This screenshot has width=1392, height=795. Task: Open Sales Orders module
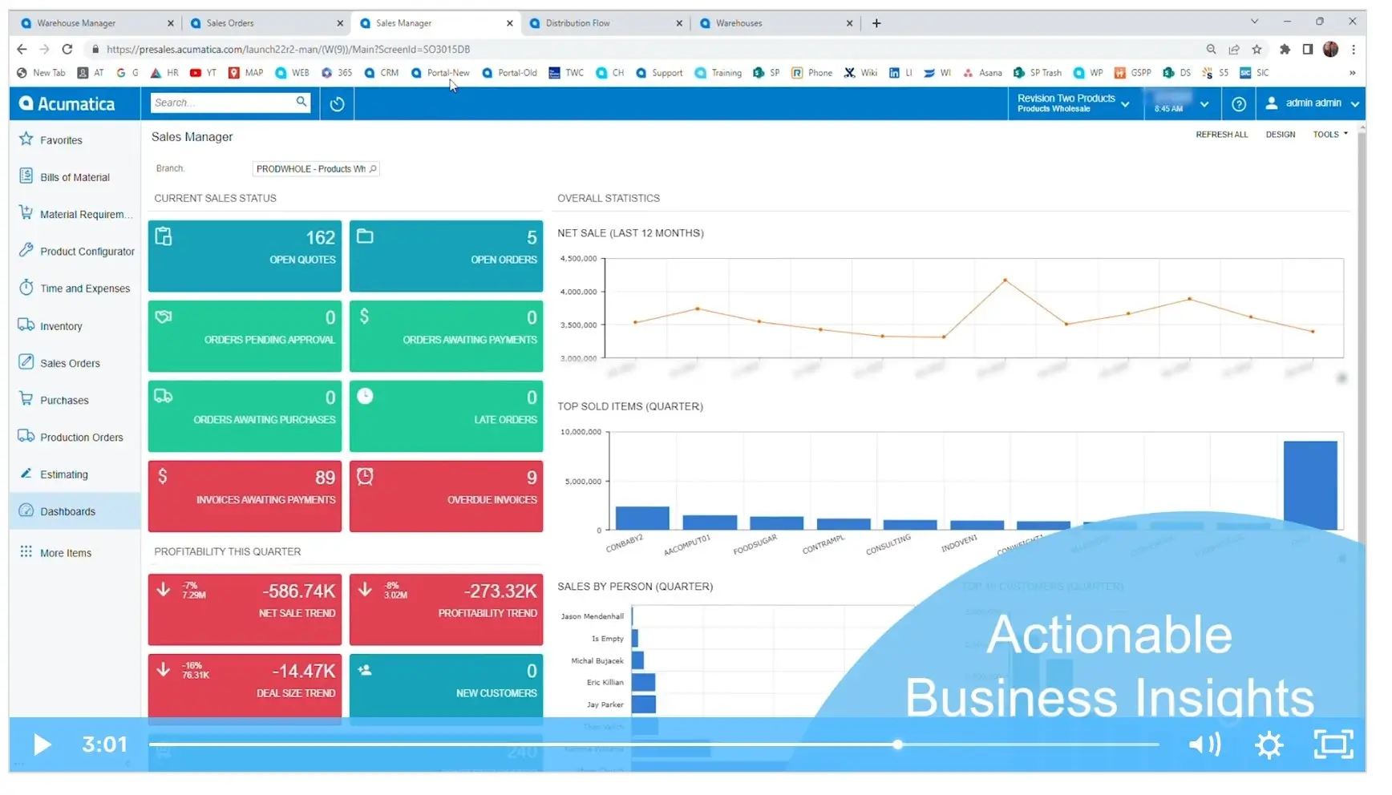(70, 363)
